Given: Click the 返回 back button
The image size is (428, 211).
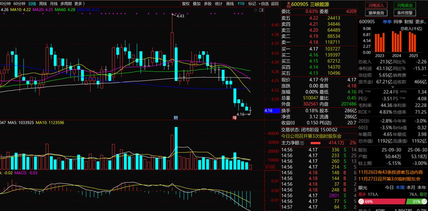Looking at the screenshot, I should click(275, 4).
